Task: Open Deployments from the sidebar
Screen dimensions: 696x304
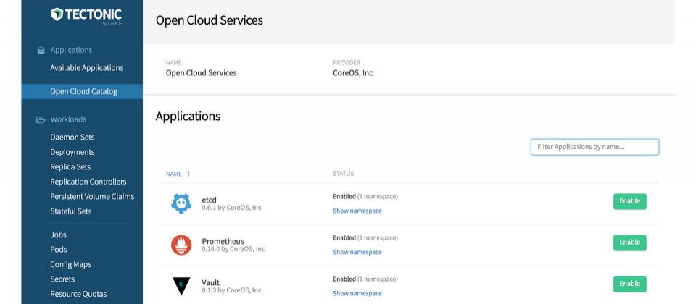Action: [x=72, y=152]
